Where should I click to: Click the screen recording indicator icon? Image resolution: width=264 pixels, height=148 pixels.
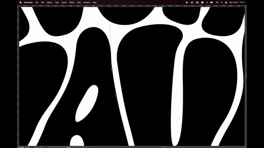tap(187, 2)
